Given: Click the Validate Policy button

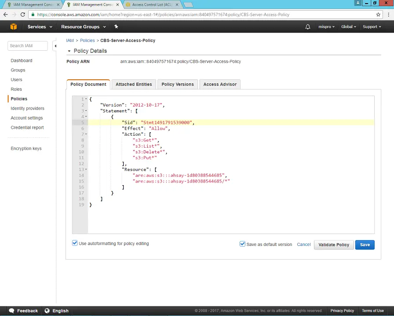Looking at the screenshot, I should point(333,245).
